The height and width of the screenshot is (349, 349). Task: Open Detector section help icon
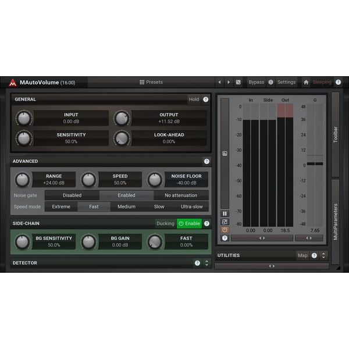[197, 263]
